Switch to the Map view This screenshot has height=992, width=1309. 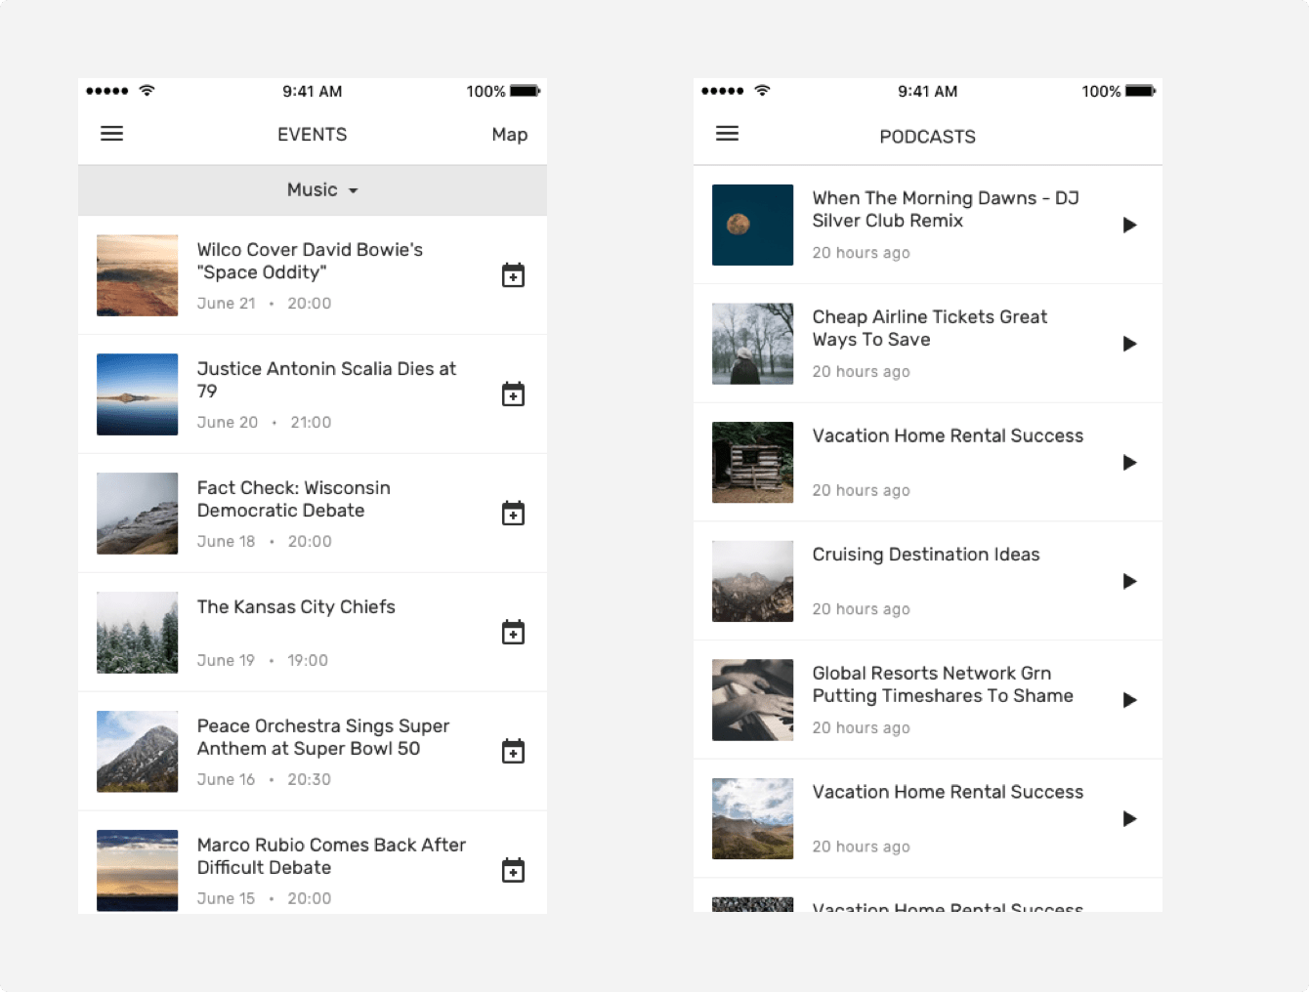tap(510, 134)
